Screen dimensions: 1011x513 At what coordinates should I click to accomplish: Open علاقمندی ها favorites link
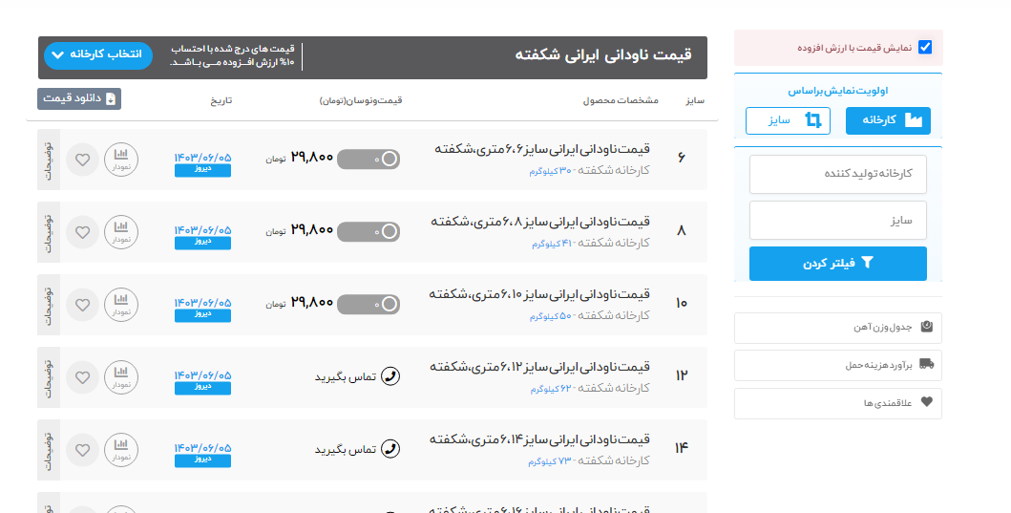pos(837,402)
